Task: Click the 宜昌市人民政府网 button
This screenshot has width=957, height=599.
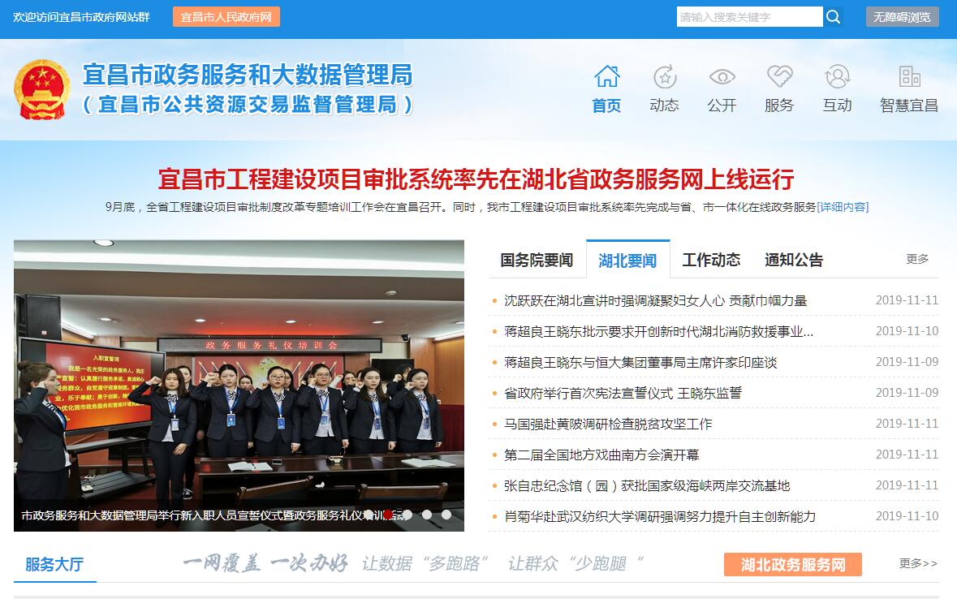Action: 226,17
